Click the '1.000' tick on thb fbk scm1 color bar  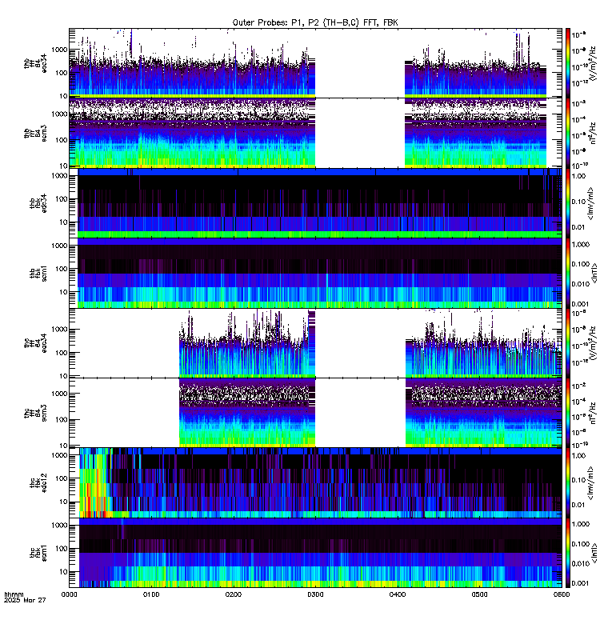click(581, 245)
